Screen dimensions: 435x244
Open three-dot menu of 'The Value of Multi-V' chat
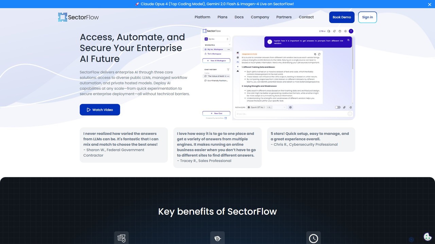tap(228, 76)
